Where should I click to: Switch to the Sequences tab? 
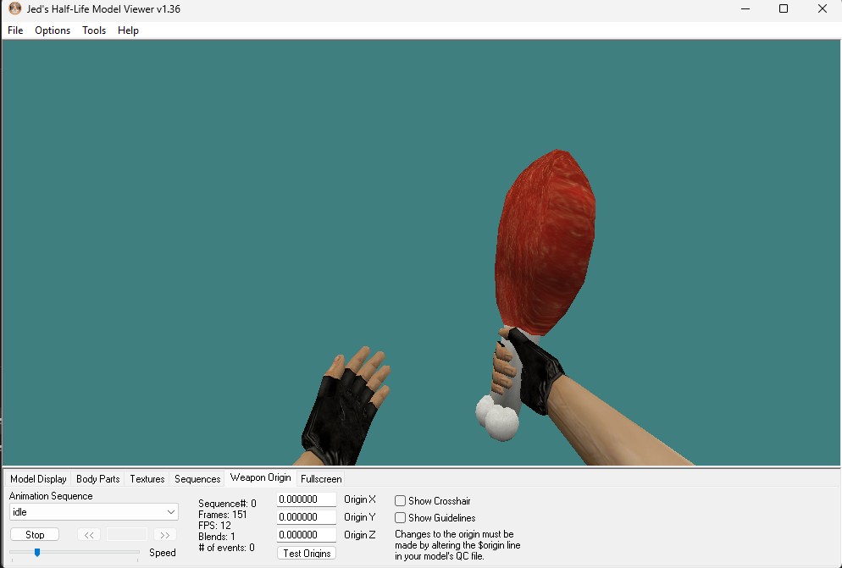[x=197, y=479]
